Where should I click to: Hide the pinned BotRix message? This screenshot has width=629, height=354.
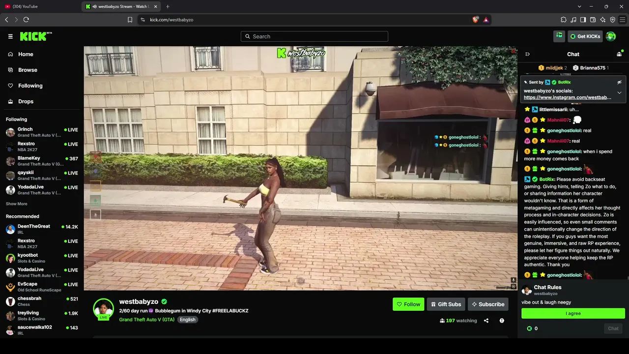[x=620, y=82]
